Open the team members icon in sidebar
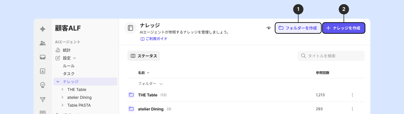This screenshot has height=114, width=404. pyautogui.click(x=43, y=43)
